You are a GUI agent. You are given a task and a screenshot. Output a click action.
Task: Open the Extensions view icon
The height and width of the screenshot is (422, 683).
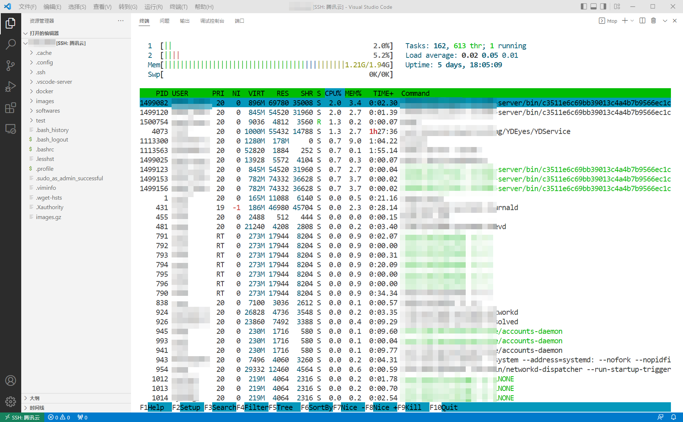point(11,108)
